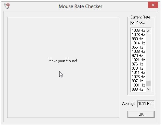Screen dimensions: 162x126
Task: Select the 980 Hz entry
Action: tap(138, 39)
